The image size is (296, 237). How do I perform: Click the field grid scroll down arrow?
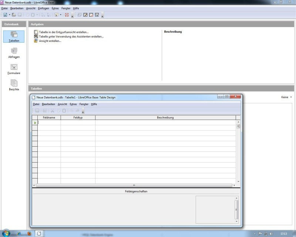coord(238,181)
